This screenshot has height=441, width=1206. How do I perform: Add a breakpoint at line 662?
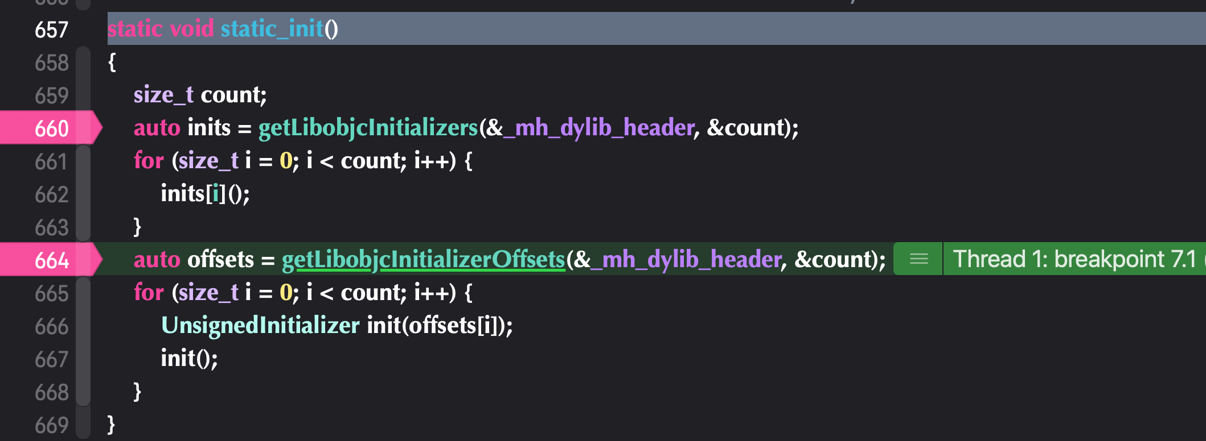pyautogui.click(x=51, y=194)
